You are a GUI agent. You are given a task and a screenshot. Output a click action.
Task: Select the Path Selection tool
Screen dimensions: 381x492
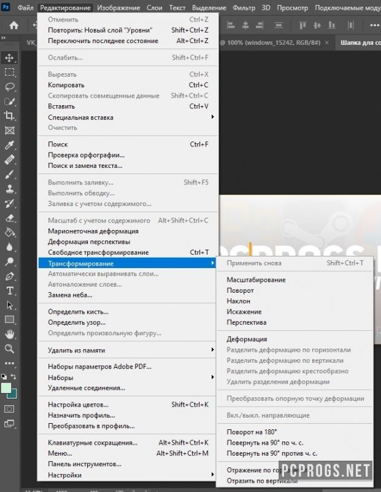pyautogui.click(x=9, y=305)
